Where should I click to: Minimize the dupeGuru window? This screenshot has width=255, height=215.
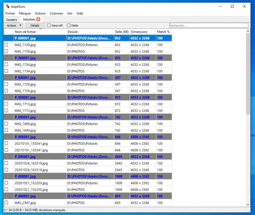[220, 6]
